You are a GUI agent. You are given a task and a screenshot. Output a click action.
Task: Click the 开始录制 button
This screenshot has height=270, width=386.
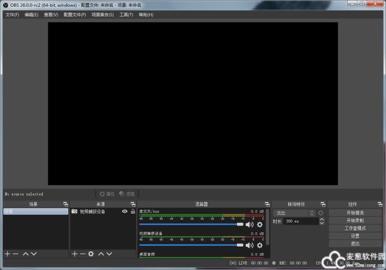coord(355,220)
